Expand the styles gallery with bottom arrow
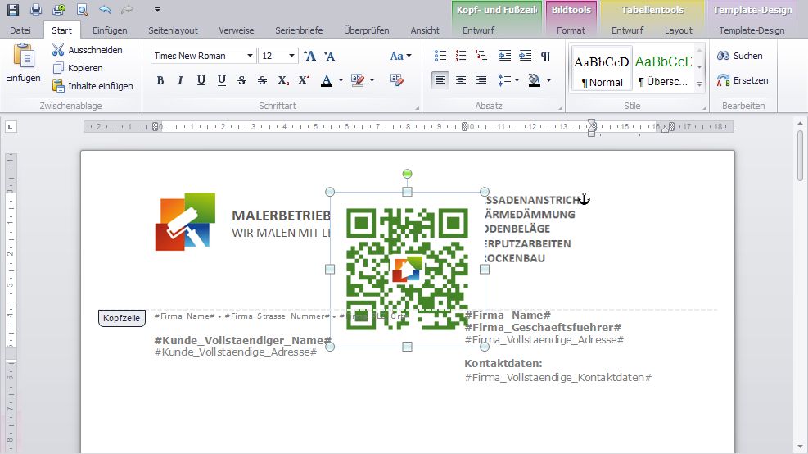808x454 pixels. pyautogui.click(x=699, y=84)
